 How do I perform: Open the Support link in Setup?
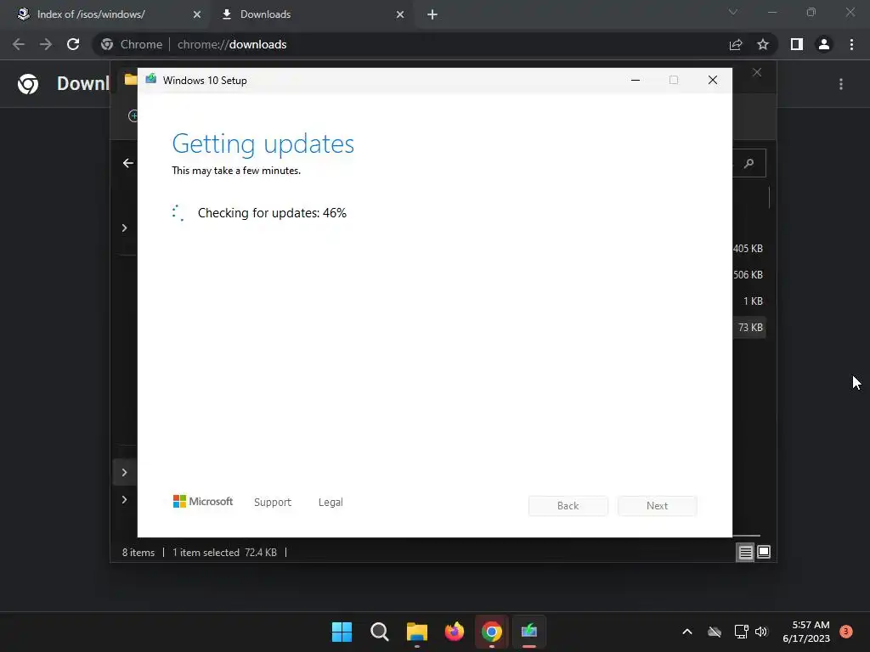coord(273,503)
